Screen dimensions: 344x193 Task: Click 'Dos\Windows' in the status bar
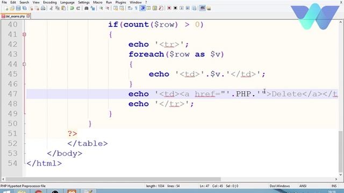(x=279, y=186)
